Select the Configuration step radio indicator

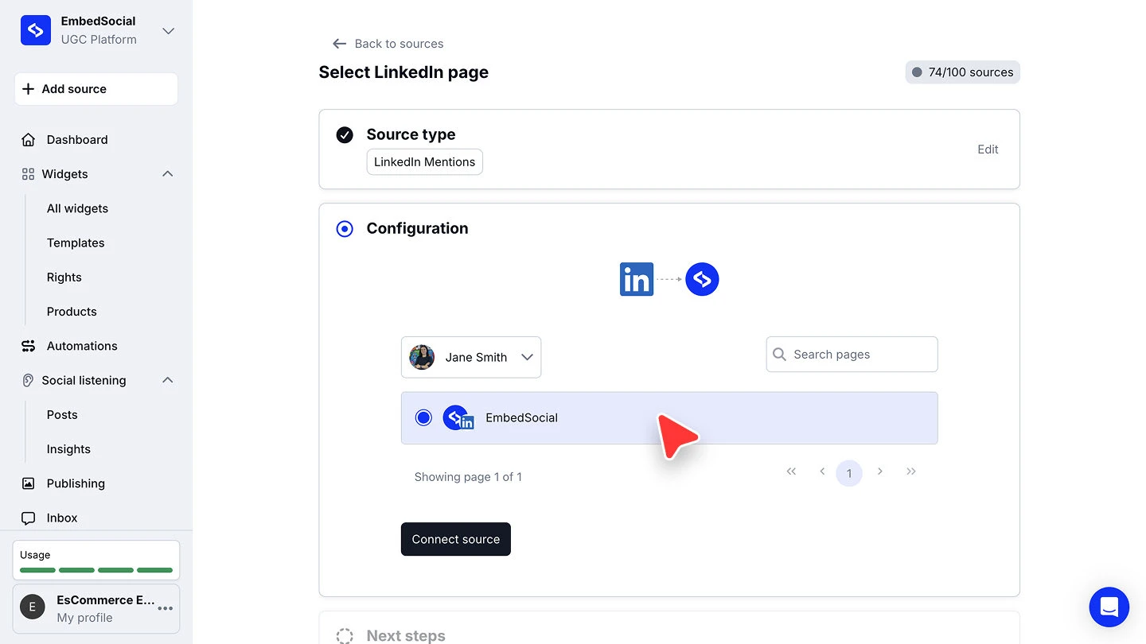pyautogui.click(x=345, y=229)
